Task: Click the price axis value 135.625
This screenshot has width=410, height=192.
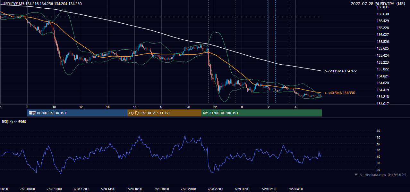Action: 383,49
